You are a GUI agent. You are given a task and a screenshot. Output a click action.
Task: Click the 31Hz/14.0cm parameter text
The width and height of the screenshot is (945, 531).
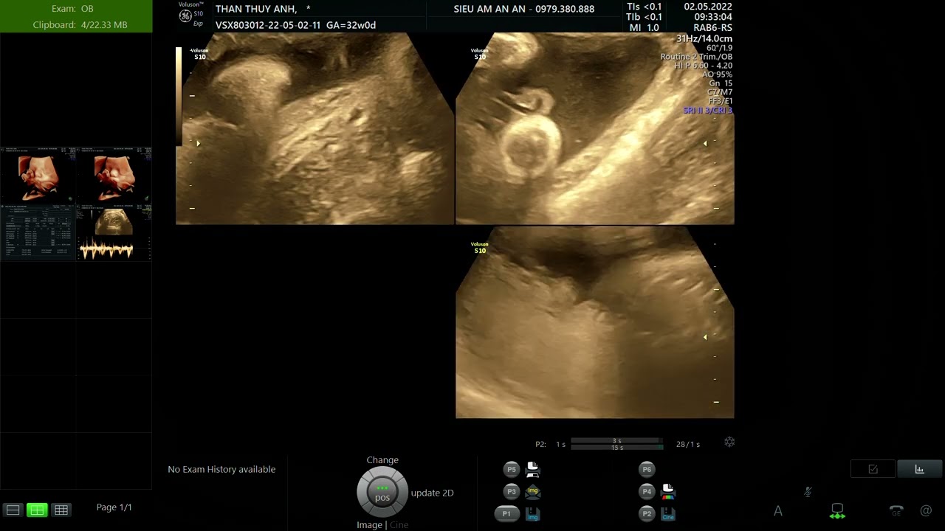pyautogui.click(x=704, y=38)
